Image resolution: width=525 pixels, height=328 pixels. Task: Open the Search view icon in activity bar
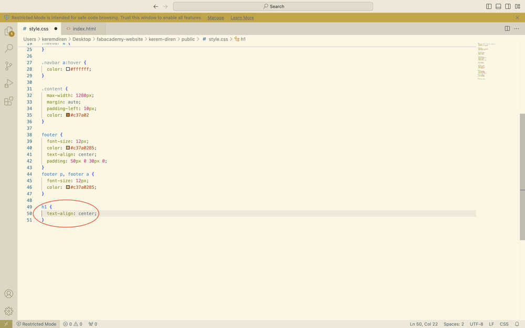[x=9, y=48]
